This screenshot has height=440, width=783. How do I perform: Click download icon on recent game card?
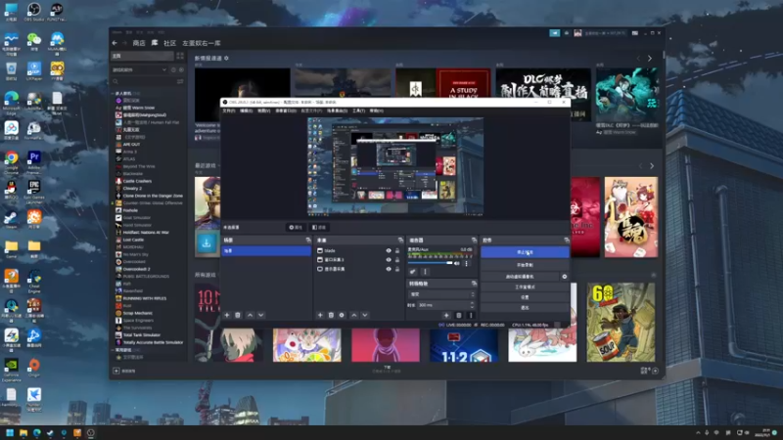pyautogui.click(x=207, y=242)
